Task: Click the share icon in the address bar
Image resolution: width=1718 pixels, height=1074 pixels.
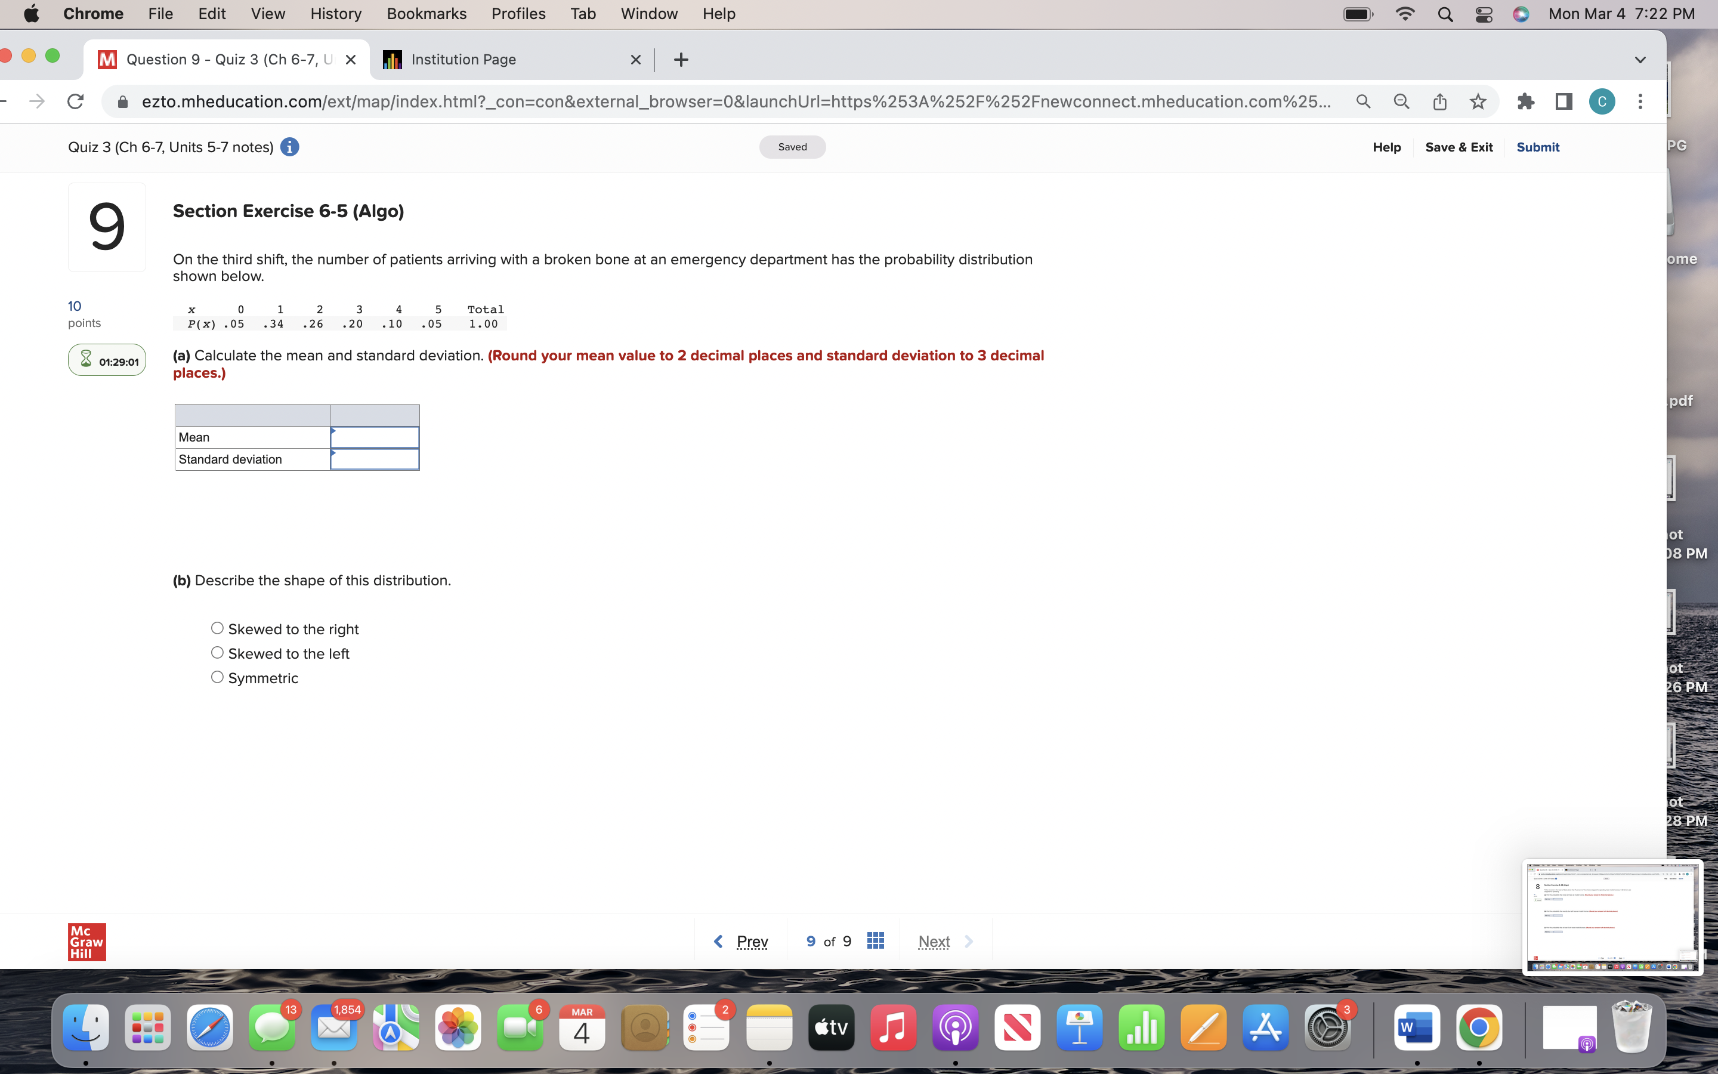Action: [1439, 101]
